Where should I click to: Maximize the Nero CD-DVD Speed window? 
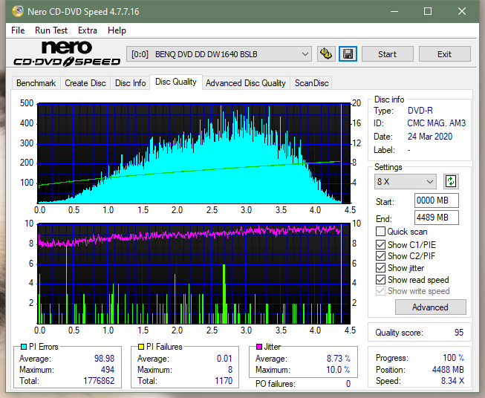tap(428, 11)
